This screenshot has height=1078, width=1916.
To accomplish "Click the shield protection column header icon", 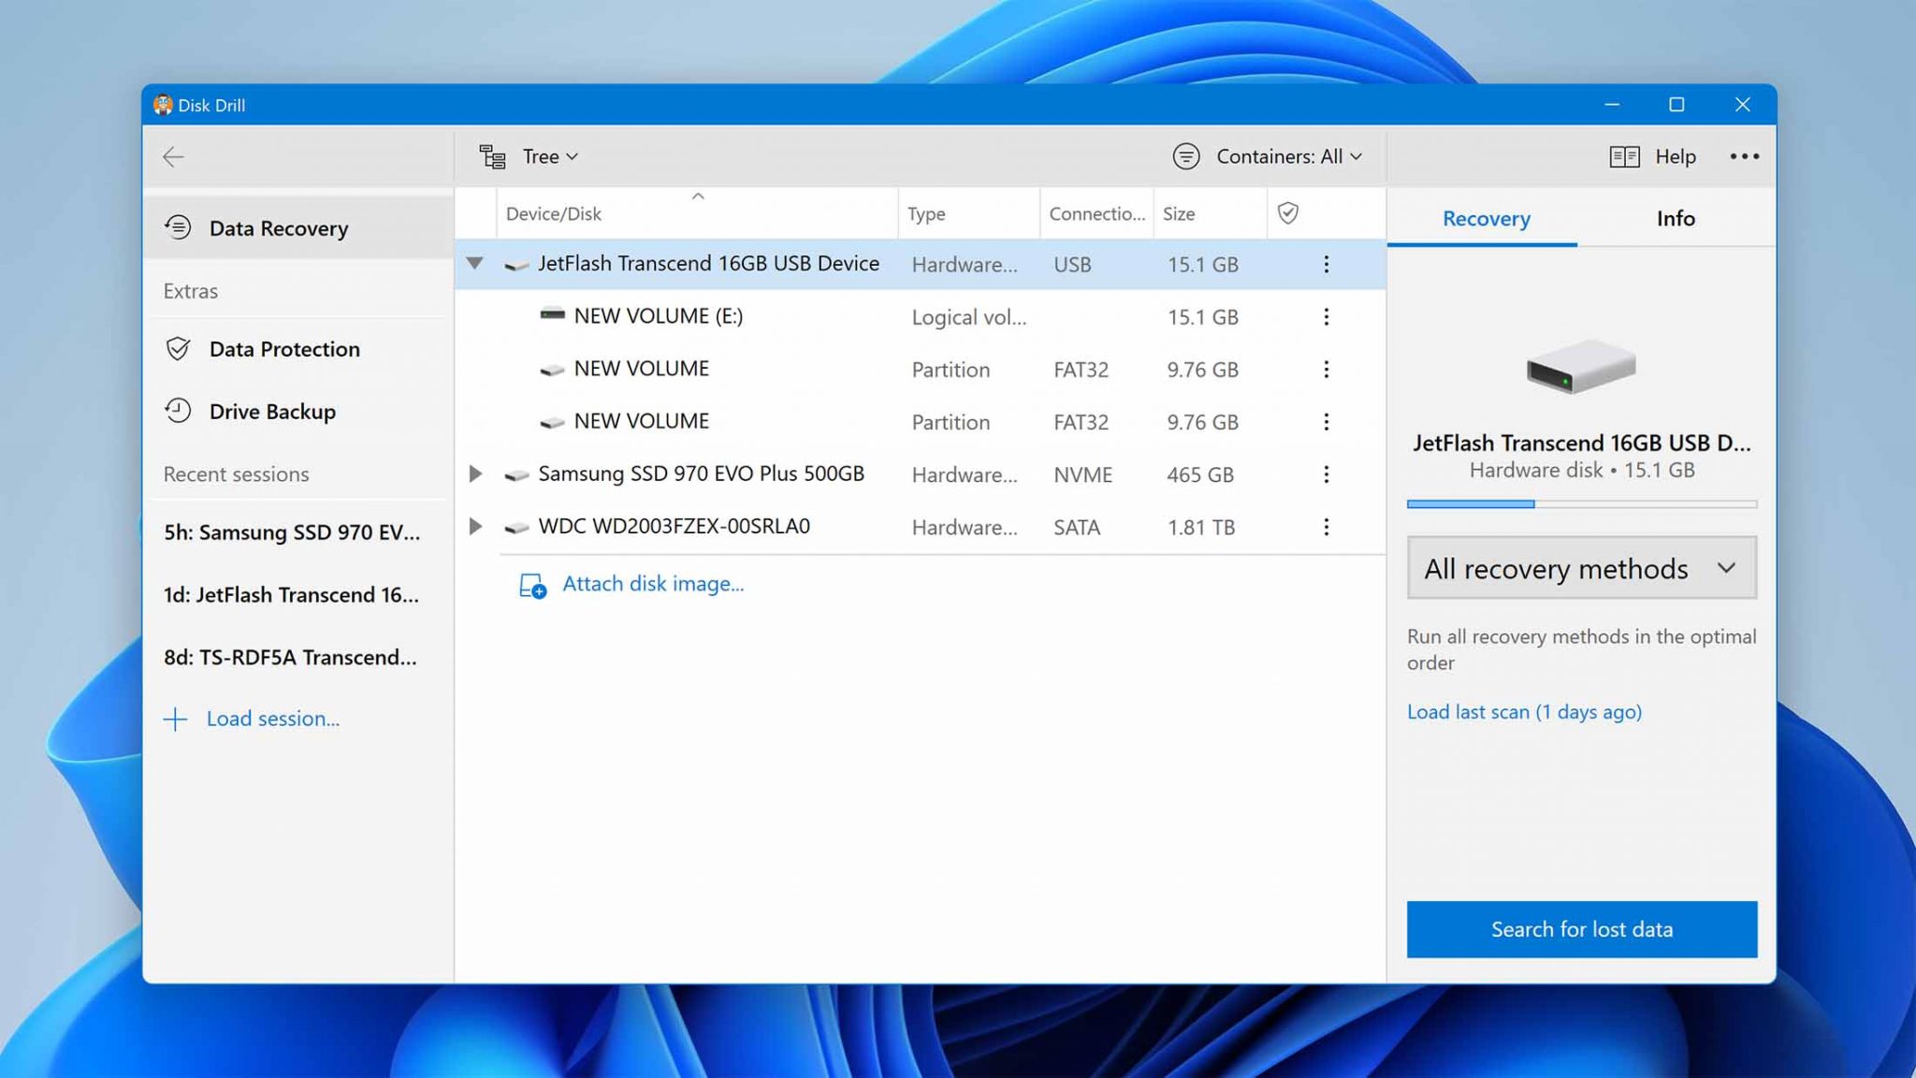I will [1288, 213].
